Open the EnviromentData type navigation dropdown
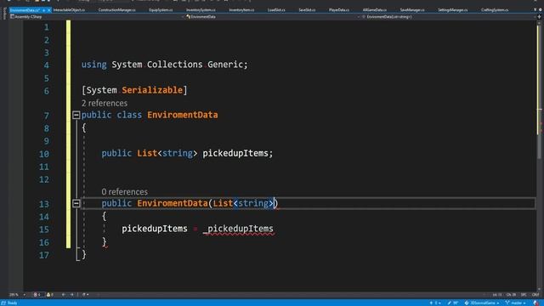 pos(272,17)
